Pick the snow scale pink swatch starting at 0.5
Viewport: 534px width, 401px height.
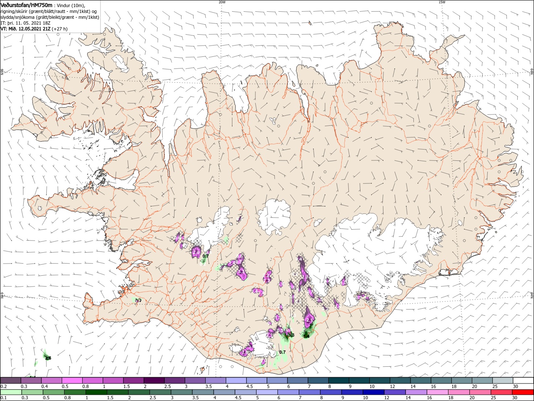[72, 380]
